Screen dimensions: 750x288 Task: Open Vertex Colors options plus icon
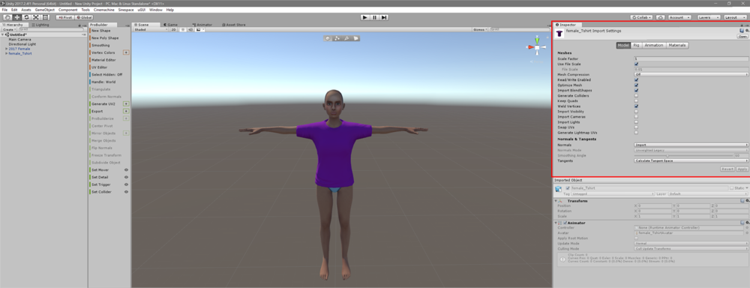click(x=126, y=52)
